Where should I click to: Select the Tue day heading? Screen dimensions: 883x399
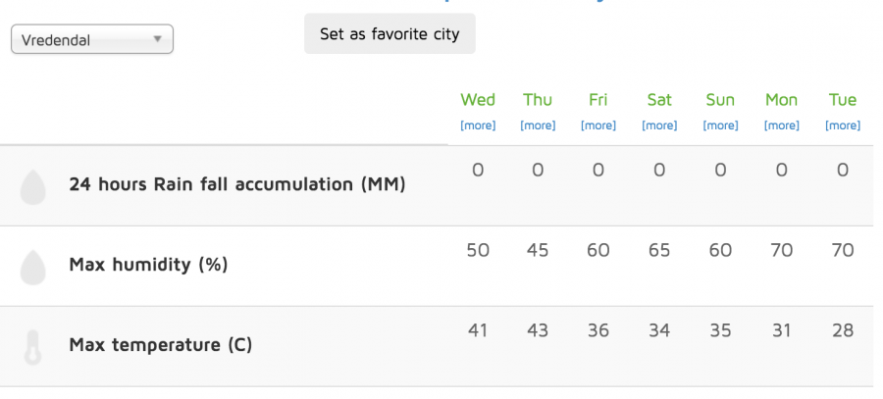point(843,100)
